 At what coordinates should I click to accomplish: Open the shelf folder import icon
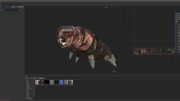[26, 78]
